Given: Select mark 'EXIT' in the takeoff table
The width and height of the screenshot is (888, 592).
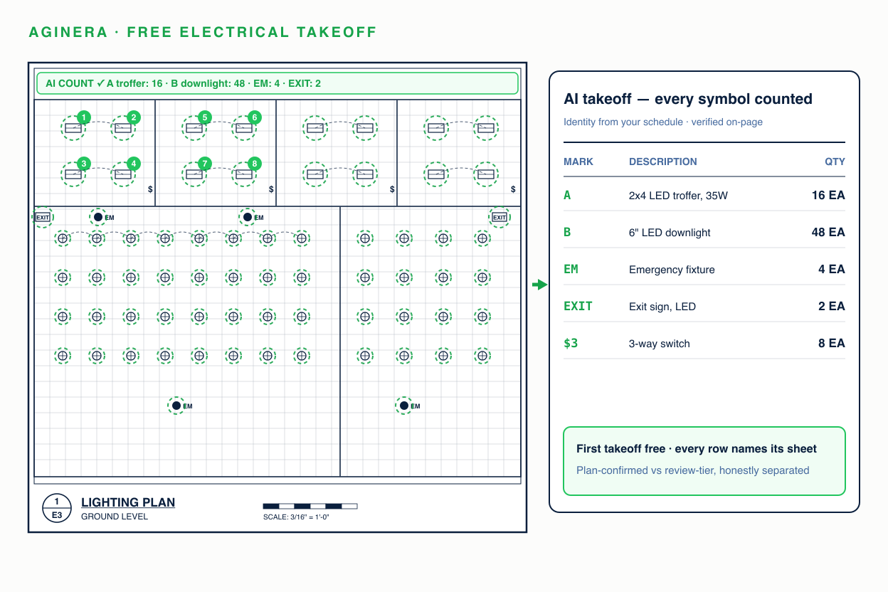Looking at the screenshot, I should 578,306.
